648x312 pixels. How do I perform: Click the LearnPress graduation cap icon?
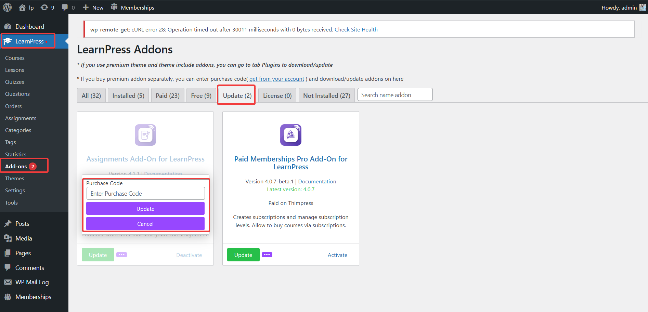pos(8,41)
